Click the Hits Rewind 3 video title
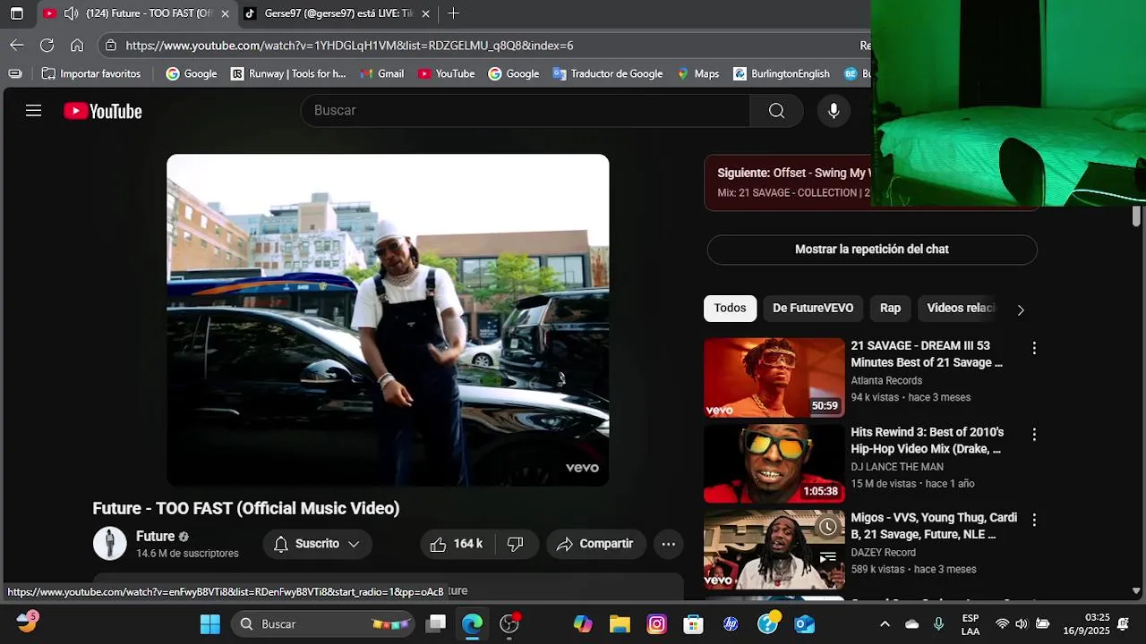This screenshot has height=644, width=1146. tap(928, 440)
